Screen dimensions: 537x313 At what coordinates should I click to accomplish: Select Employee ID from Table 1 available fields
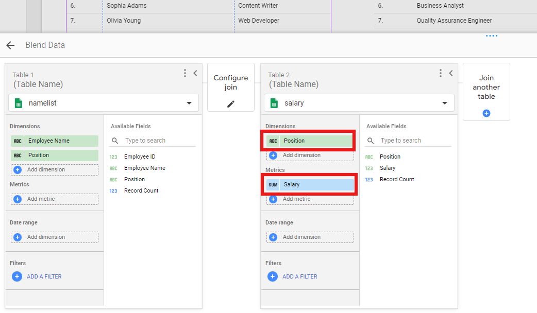coord(140,156)
